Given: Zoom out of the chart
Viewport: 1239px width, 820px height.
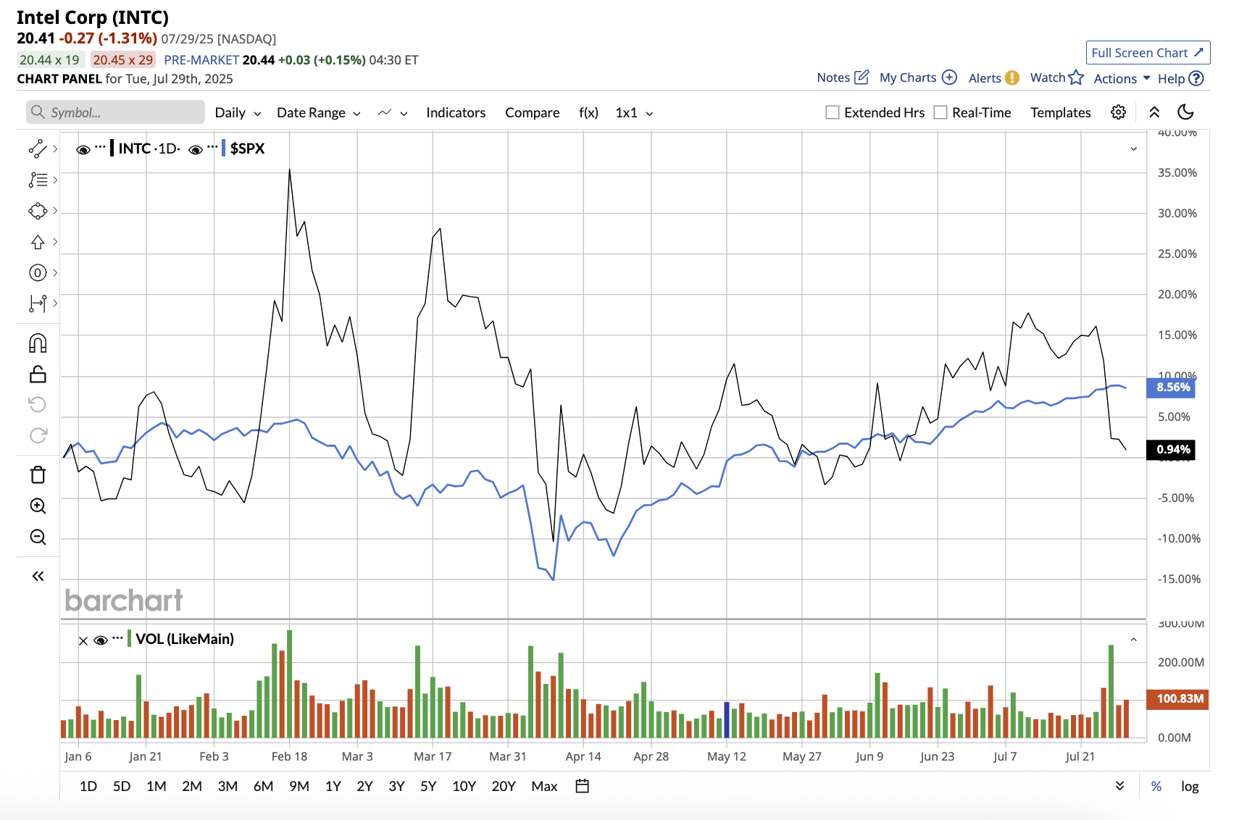Looking at the screenshot, I should [x=38, y=537].
